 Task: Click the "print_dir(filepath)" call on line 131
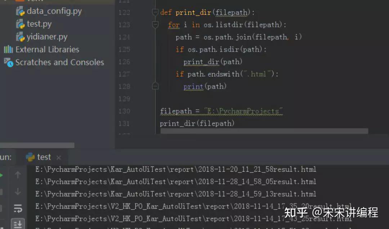click(x=197, y=123)
